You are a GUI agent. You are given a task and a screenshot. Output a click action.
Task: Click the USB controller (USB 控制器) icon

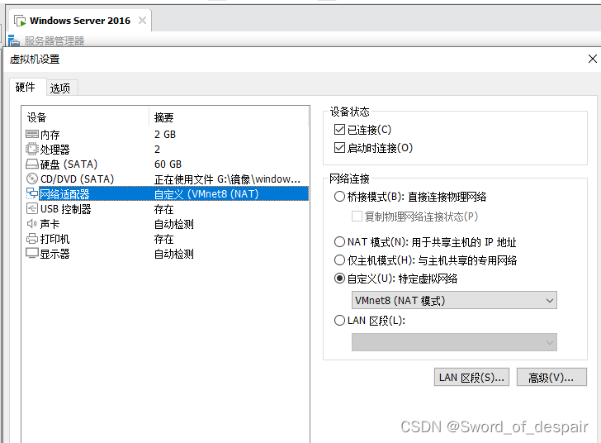coord(32,209)
